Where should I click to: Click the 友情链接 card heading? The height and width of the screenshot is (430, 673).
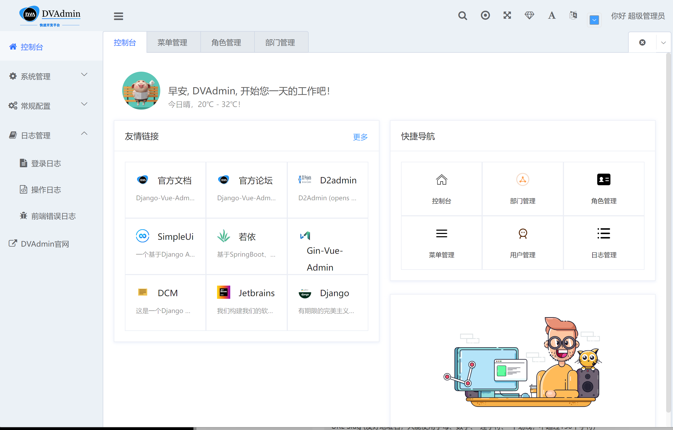pyautogui.click(x=142, y=136)
